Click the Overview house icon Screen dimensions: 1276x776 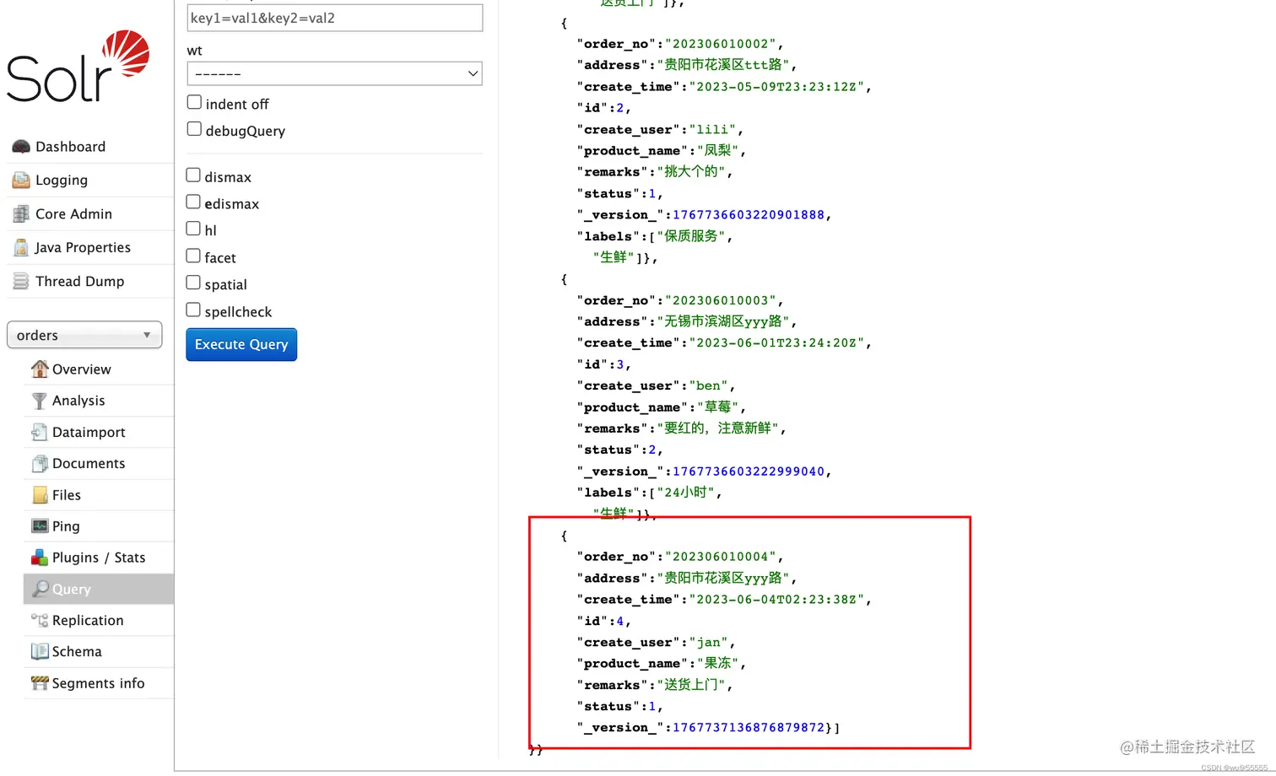pos(40,369)
